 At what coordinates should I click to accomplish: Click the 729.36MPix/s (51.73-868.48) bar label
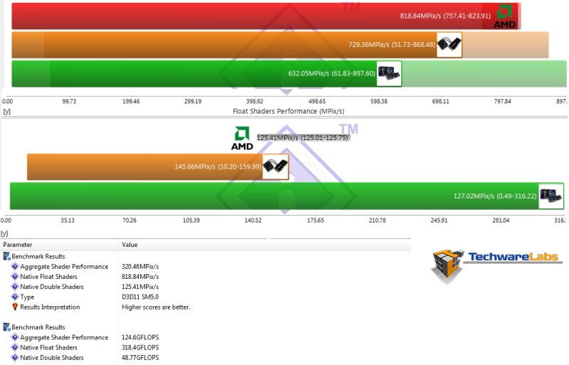392,45
